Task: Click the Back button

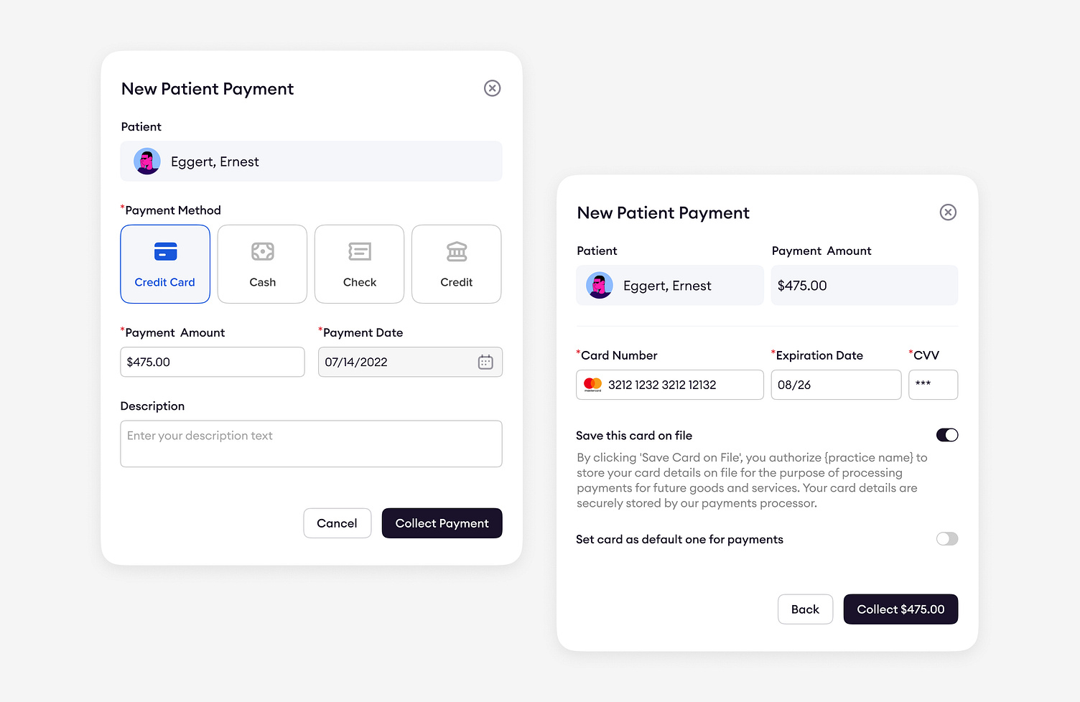Action: tap(805, 609)
